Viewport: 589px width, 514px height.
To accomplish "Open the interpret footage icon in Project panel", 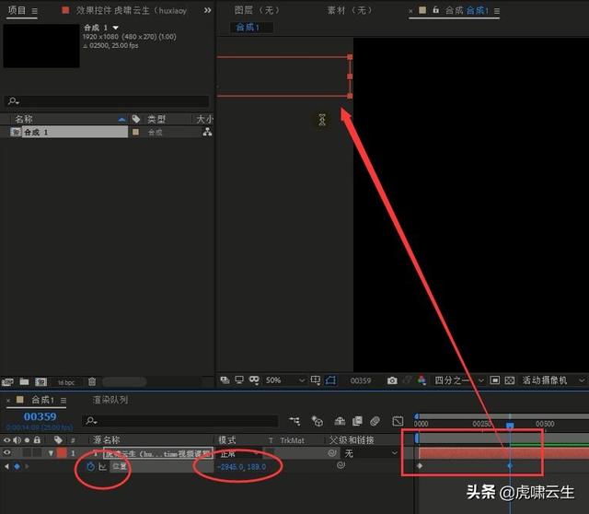I will click(7, 382).
